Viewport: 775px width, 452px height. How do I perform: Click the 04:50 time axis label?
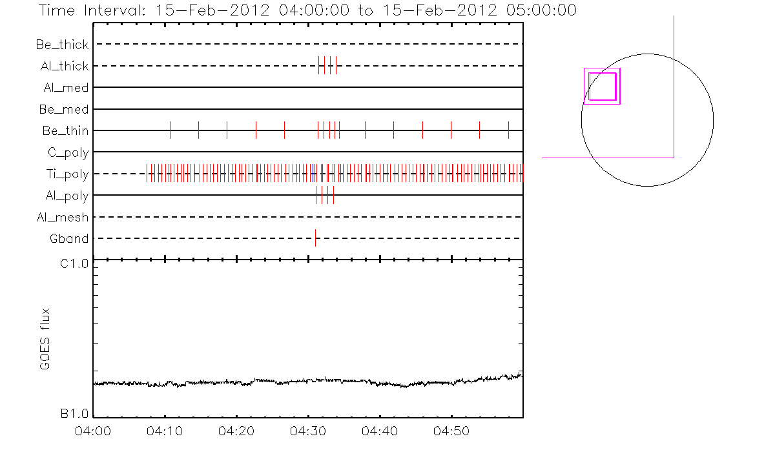(x=451, y=431)
